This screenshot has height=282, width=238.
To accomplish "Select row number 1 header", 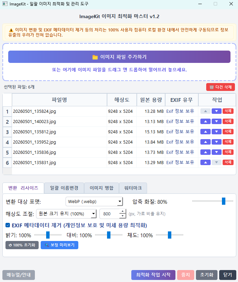I will click(x=7, y=111).
